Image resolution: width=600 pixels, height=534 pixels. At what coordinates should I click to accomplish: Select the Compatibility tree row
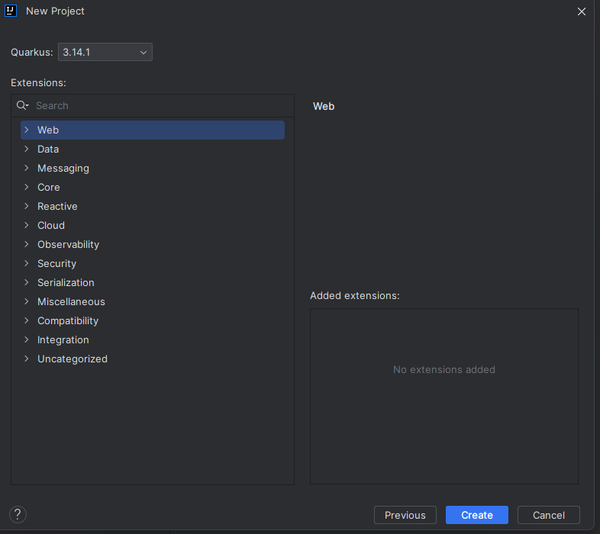(153, 321)
